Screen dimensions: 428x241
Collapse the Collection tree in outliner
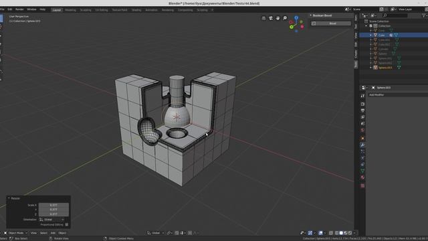click(366, 26)
